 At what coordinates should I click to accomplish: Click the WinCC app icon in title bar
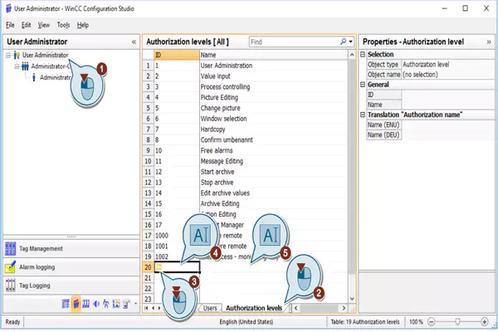[8, 8]
